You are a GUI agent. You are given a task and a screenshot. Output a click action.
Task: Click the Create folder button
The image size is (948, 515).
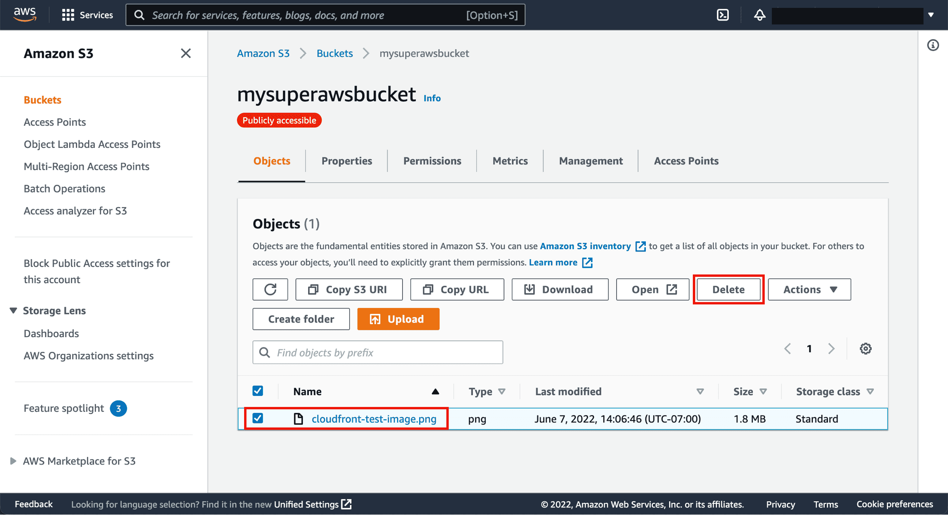click(x=301, y=319)
